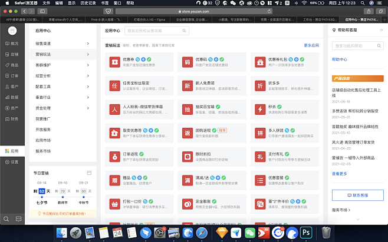
Task: Open 开放服务 in the app menu
Action: [43, 130]
